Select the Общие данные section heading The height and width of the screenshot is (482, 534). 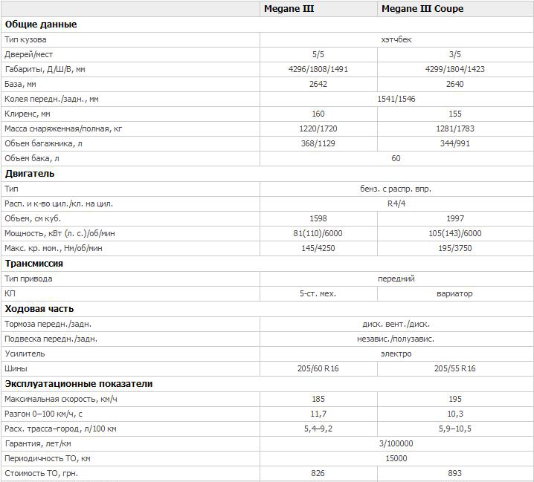[41, 25]
